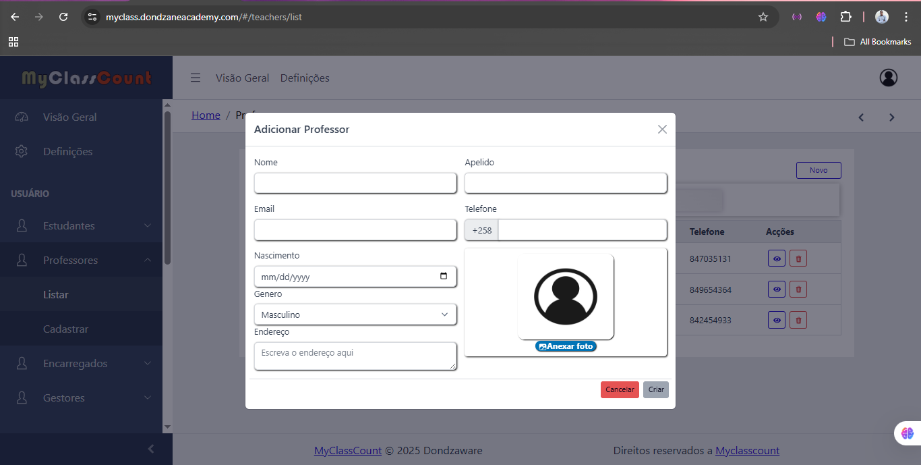Viewport: 921px width, 465px height.
Task: View teacher with phone 849654364
Action: [777, 290]
